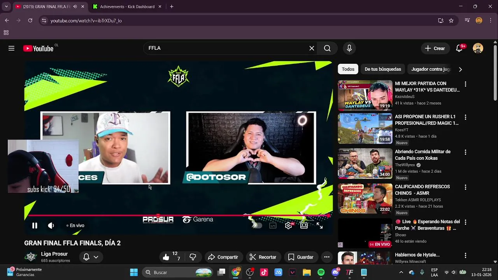The width and height of the screenshot is (498, 280).
Task: Open the Chrome apps grid shortcut
Action: point(6,33)
